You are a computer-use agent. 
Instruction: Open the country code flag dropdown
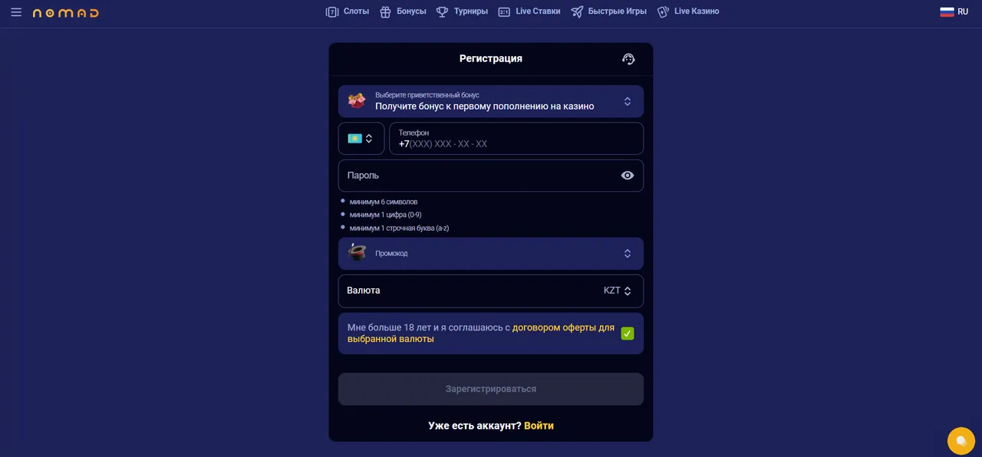point(361,139)
